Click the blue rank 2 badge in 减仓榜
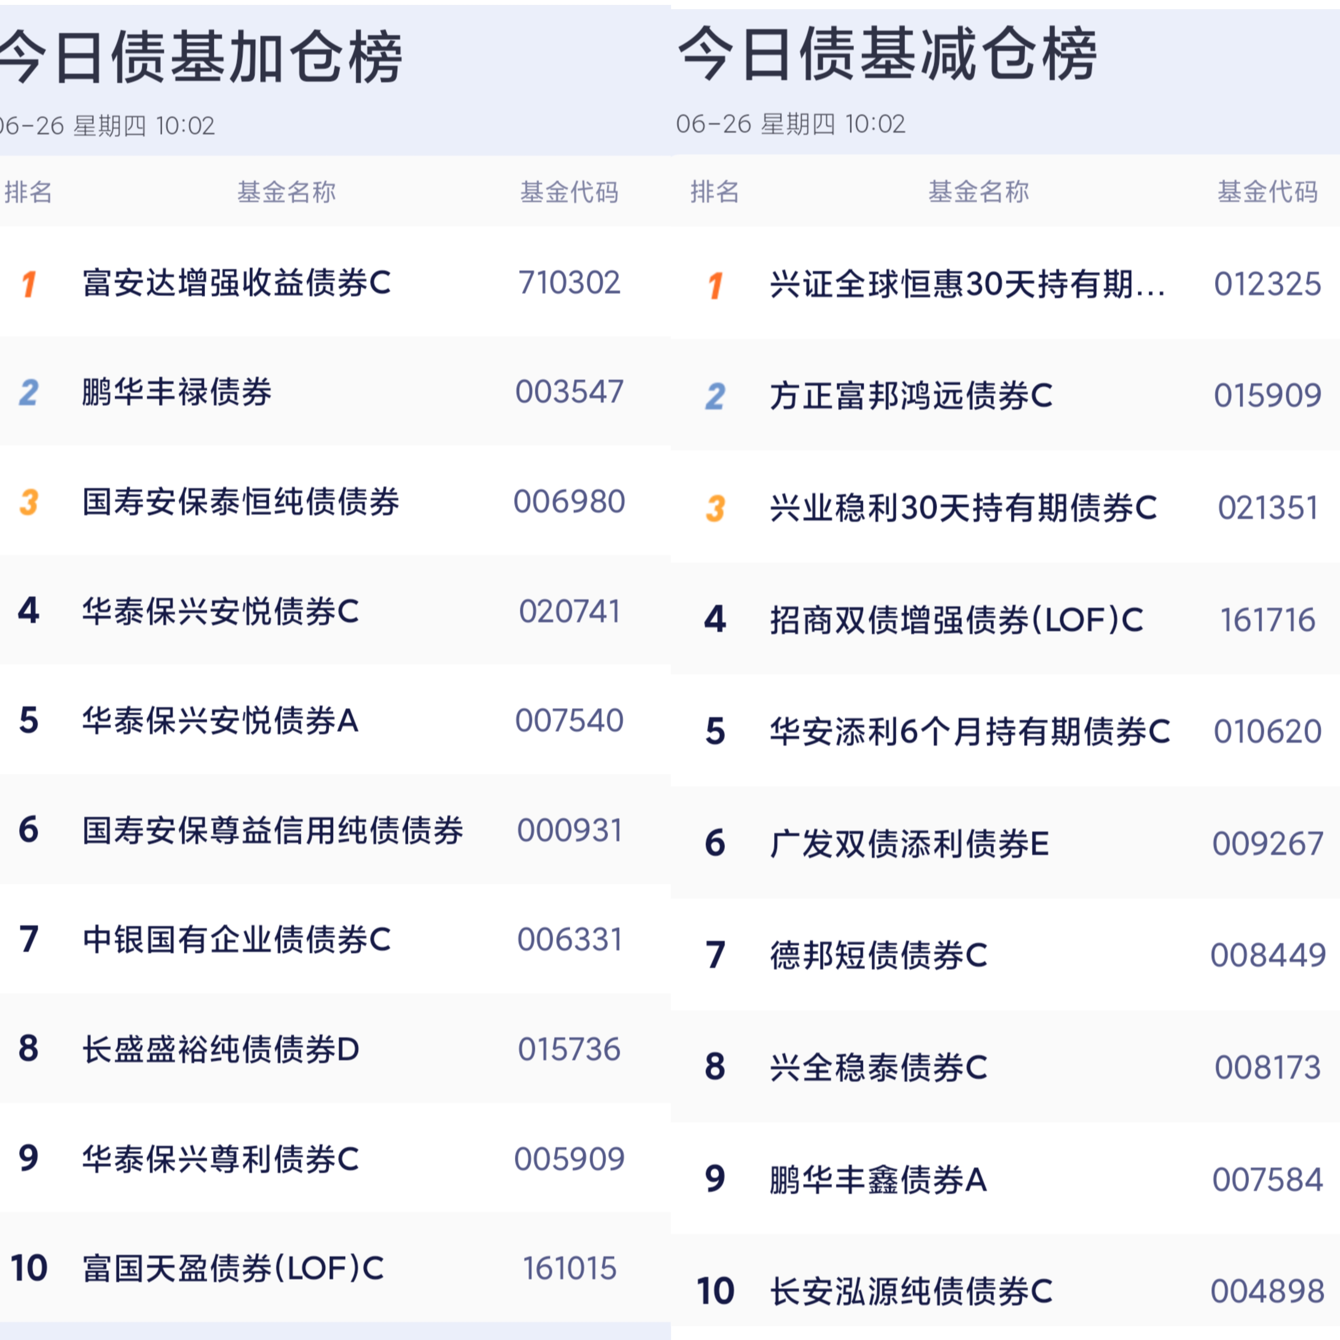This screenshot has width=1340, height=1340. pos(715,397)
